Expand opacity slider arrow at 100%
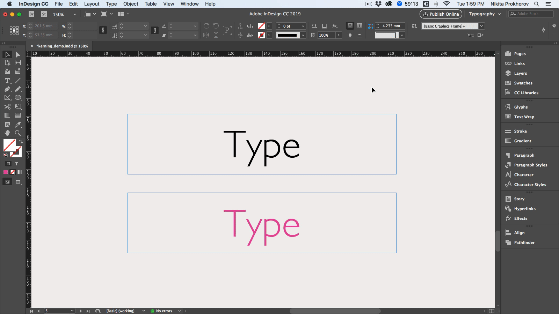This screenshot has width=559, height=314. [339, 35]
